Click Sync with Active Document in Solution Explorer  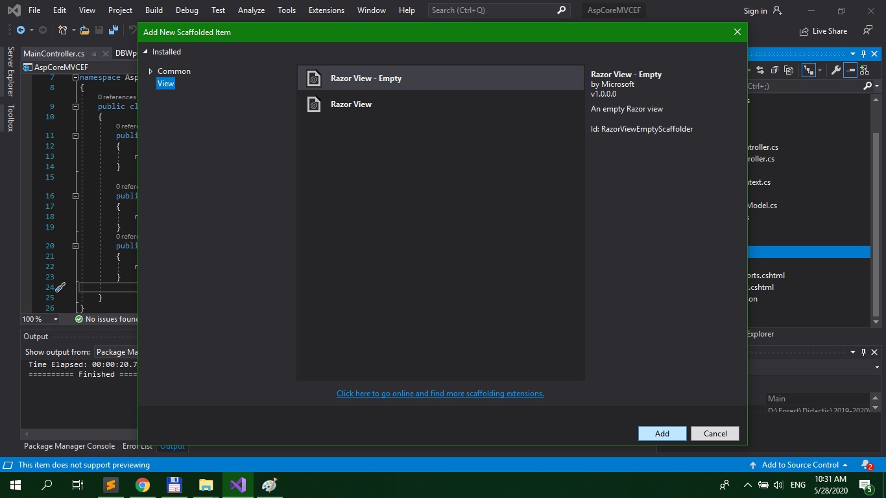click(x=761, y=70)
